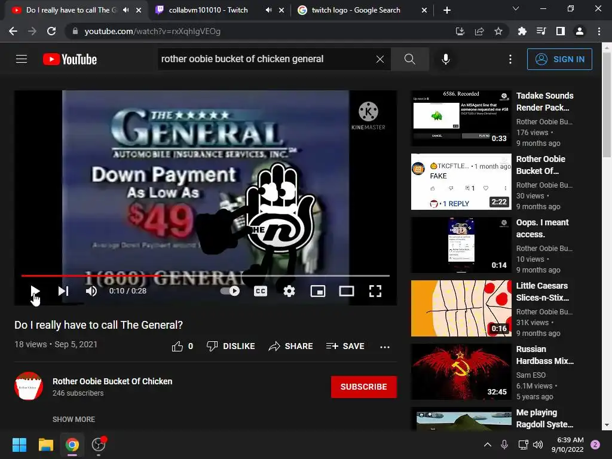Open a new browser tab
The width and height of the screenshot is (612, 459).
(x=447, y=10)
